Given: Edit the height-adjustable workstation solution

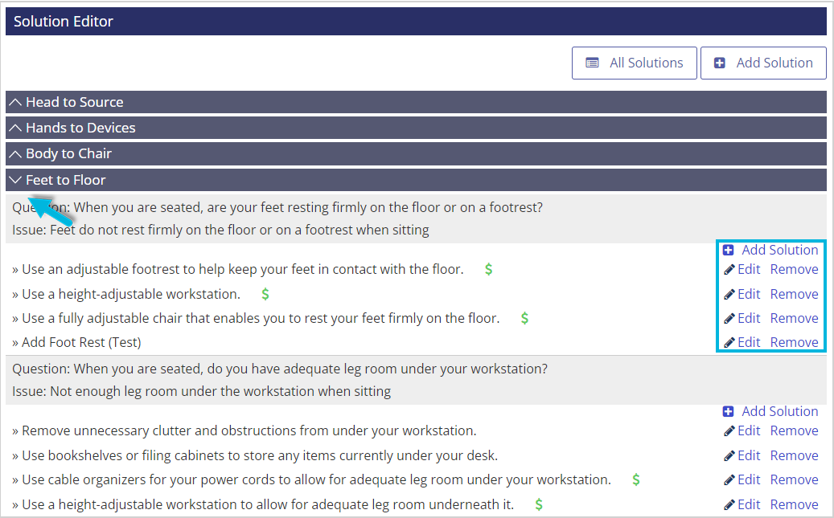Looking at the screenshot, I should click(x=749, y=294).
